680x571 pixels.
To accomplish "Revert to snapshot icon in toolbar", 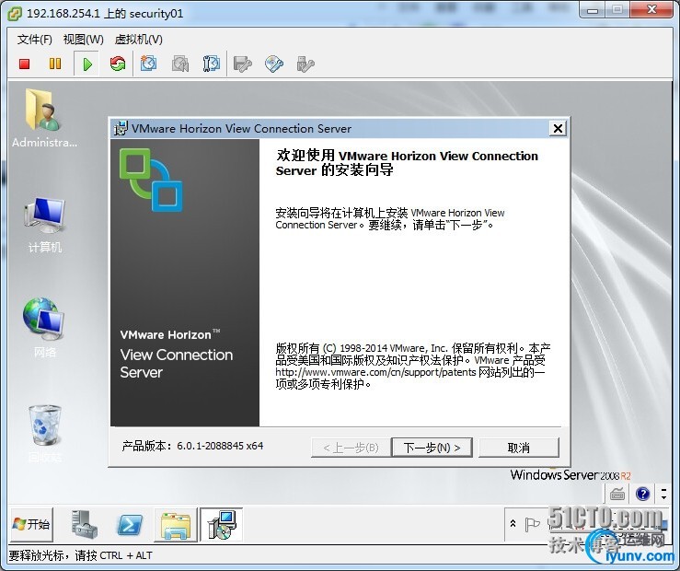I will 180,64.
